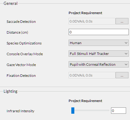Select the Saccade Detection label
The image size is (130, 120).
tap(21, 22)
